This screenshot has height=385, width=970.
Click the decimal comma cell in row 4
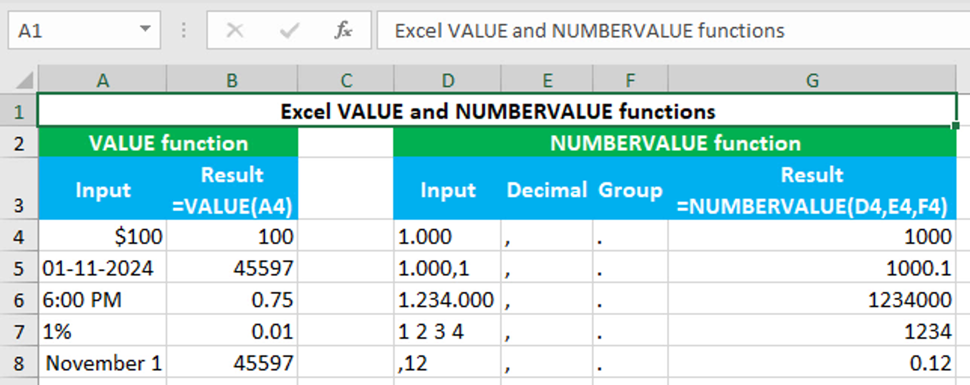(547, 236)
